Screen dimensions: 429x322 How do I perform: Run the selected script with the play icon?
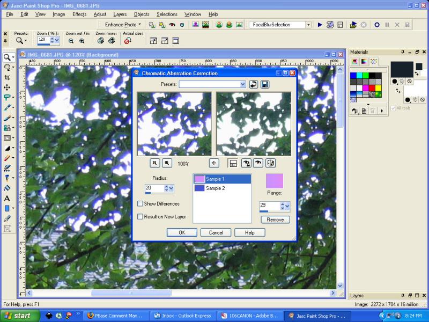320,25
